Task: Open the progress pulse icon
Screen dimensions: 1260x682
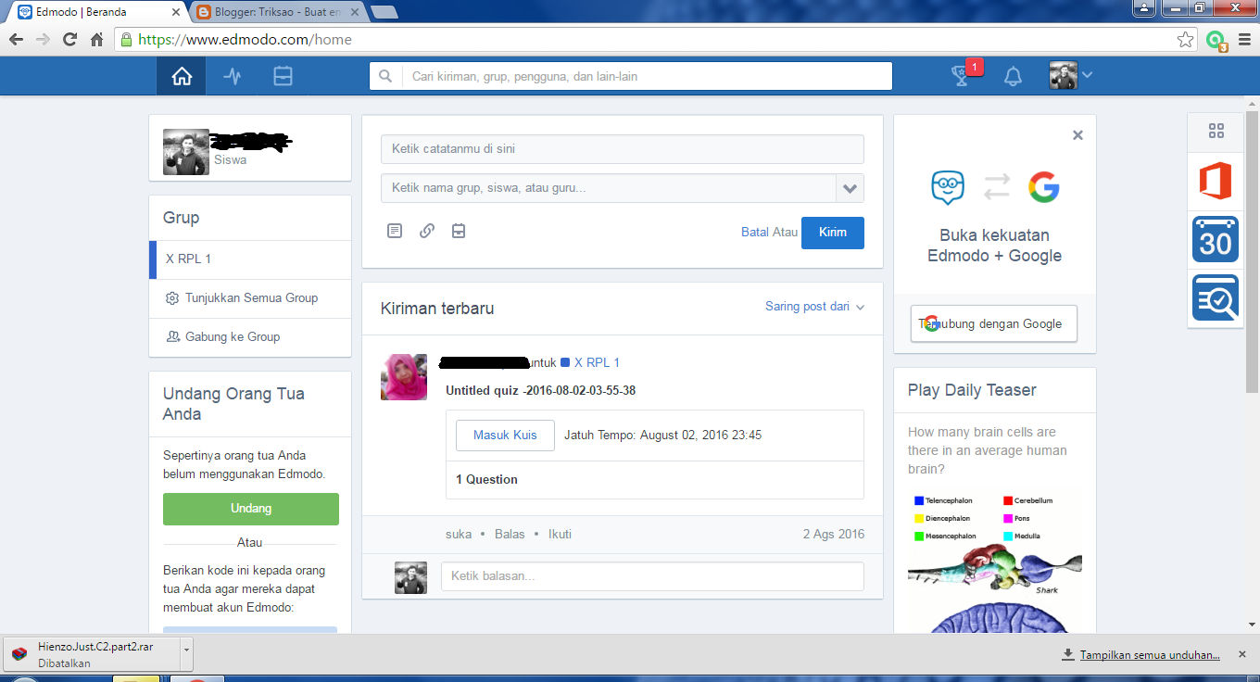Action: pyautogui.click(x=233, y=77)
